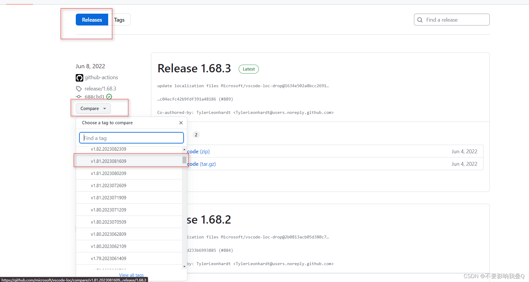The image size is (529, 282).
Task: Click the commit icon next to 688cbd1
Action: tap(78, 97)
